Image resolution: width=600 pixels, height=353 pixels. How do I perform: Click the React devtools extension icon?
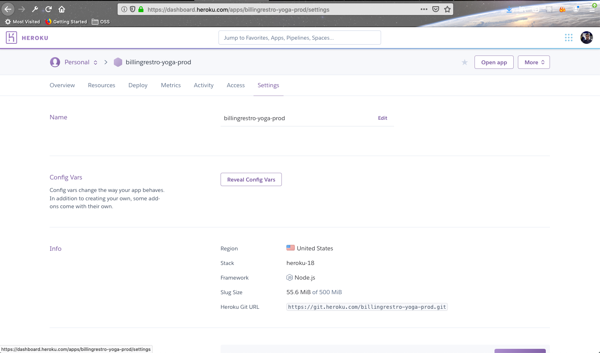549,9
